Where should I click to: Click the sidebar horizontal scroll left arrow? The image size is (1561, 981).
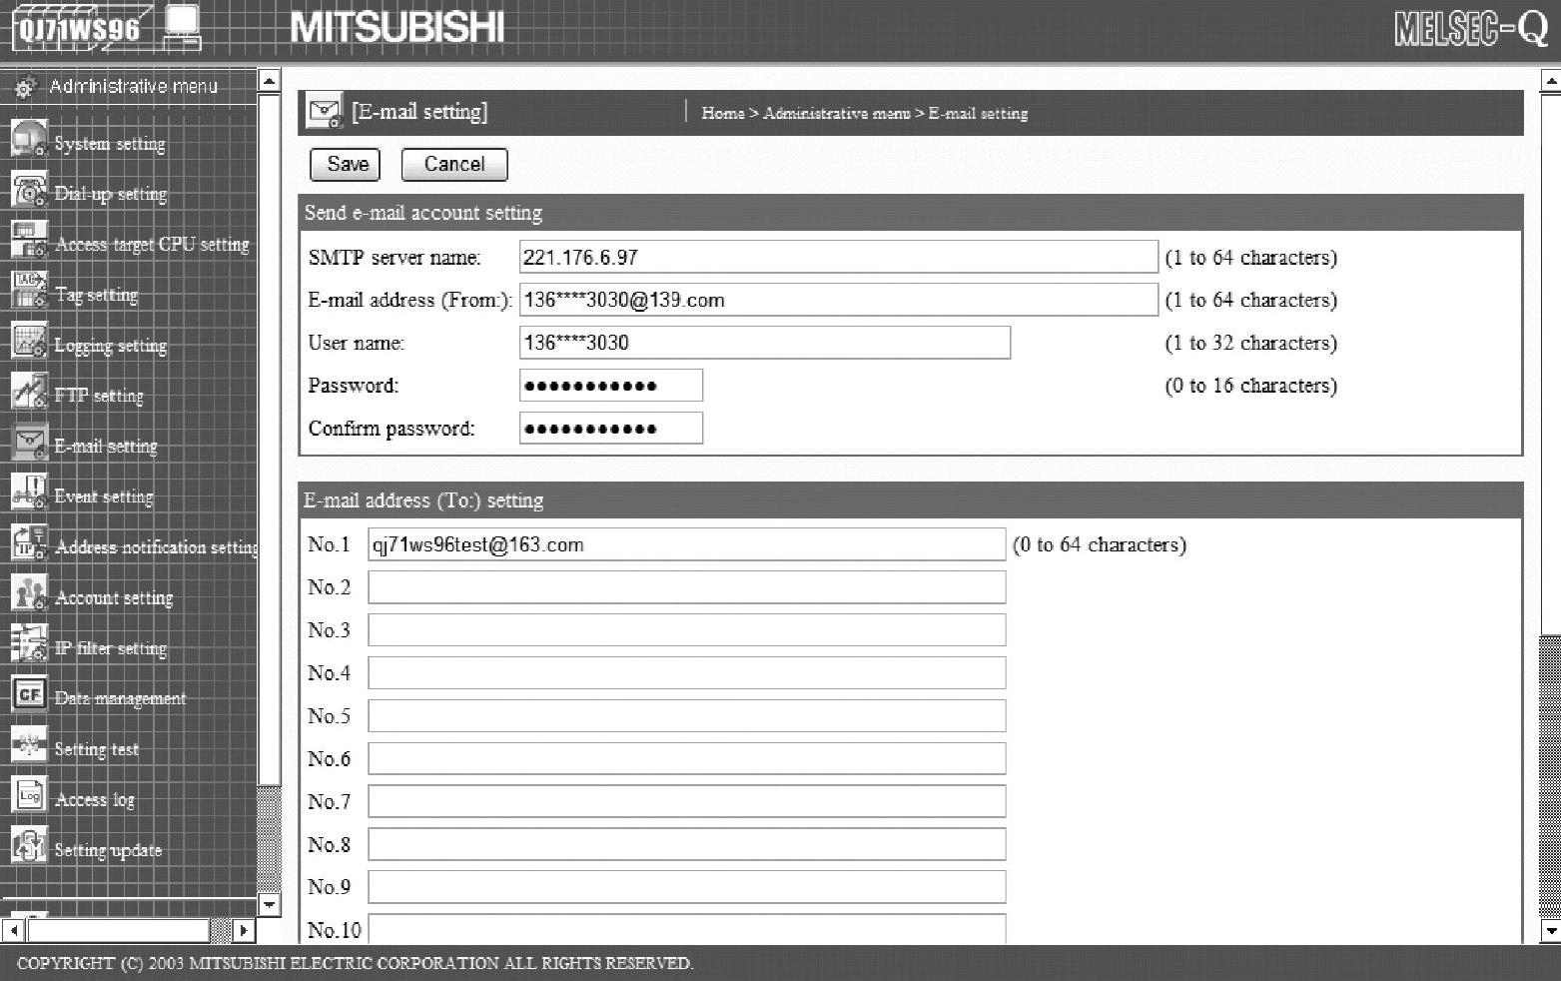(14, 930)
